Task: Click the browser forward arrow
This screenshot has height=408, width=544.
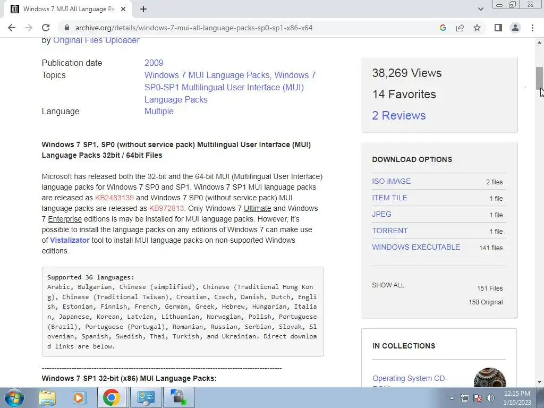Action: [29, 28]
